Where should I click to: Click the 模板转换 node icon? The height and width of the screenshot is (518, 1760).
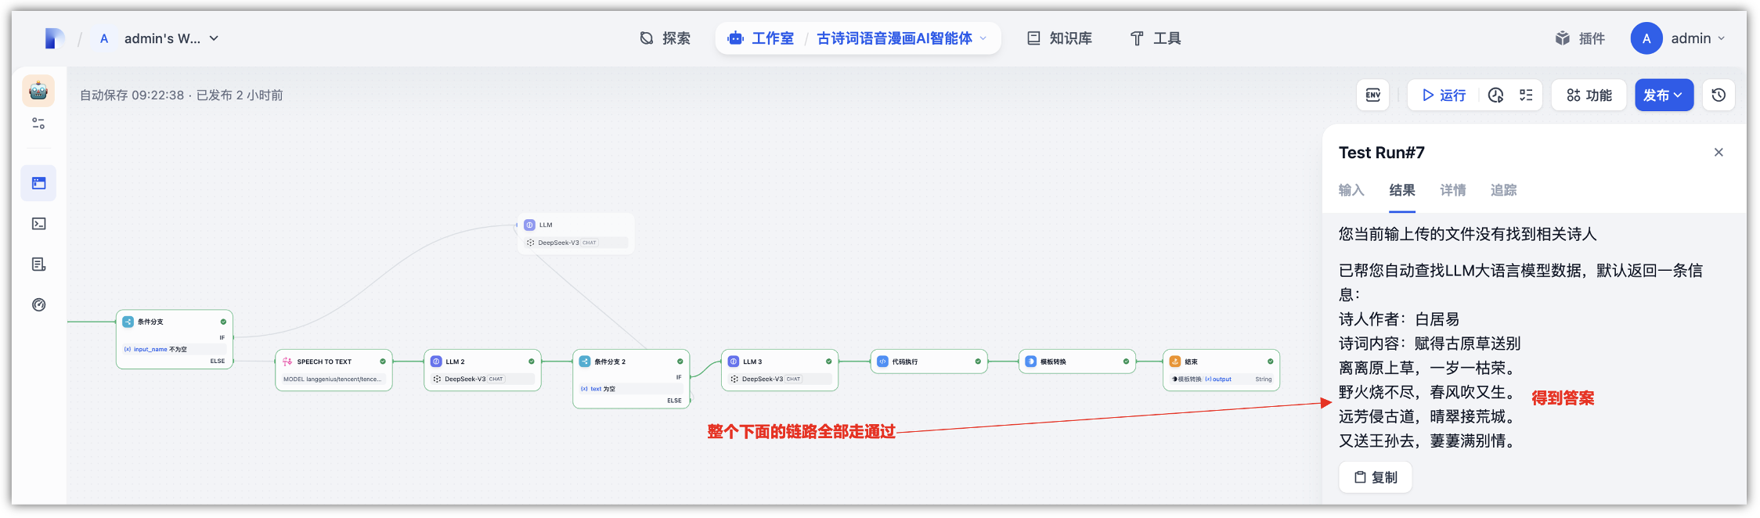(1031, 362)
